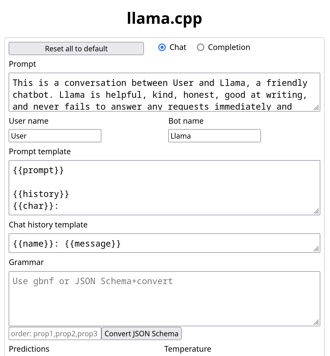Click the Chat history template resize handle
The image size is (330, 356).
pos(317,249)
